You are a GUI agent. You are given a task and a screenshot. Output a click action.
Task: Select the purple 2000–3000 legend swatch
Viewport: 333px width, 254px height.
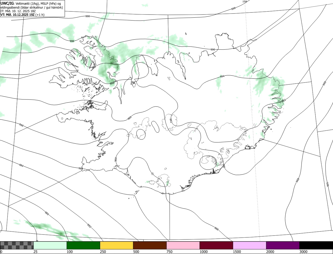pos(283,245)
